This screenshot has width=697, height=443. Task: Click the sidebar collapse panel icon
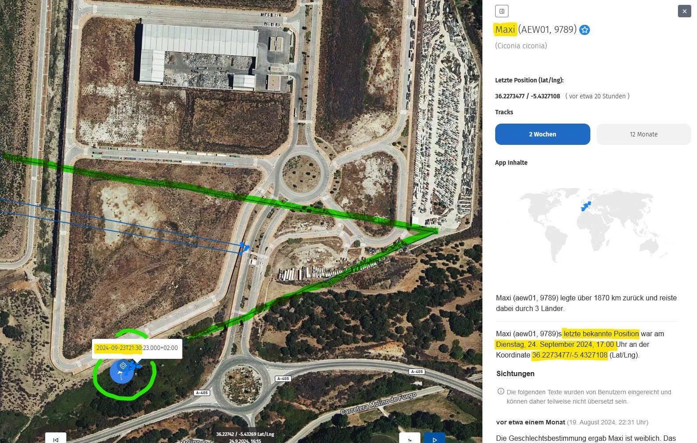click(x=501, y=11)
